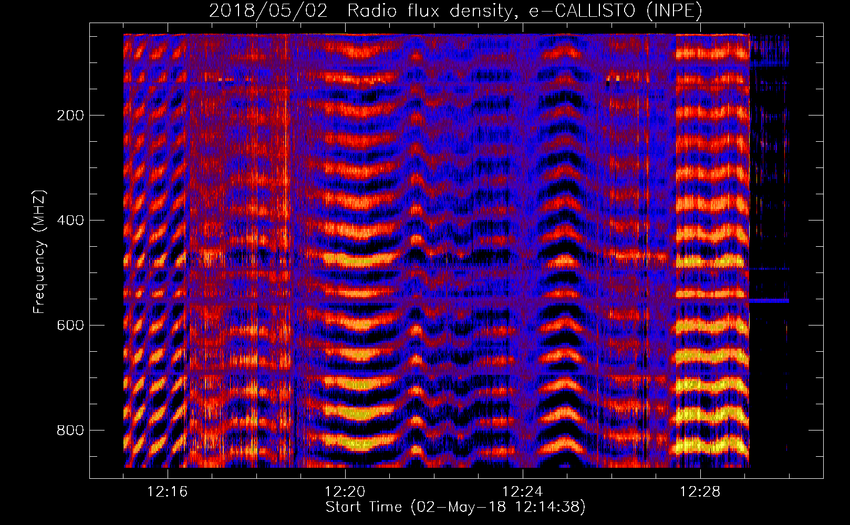
Task: Click the 12:28 time tick label
Action: coord(700,492)
